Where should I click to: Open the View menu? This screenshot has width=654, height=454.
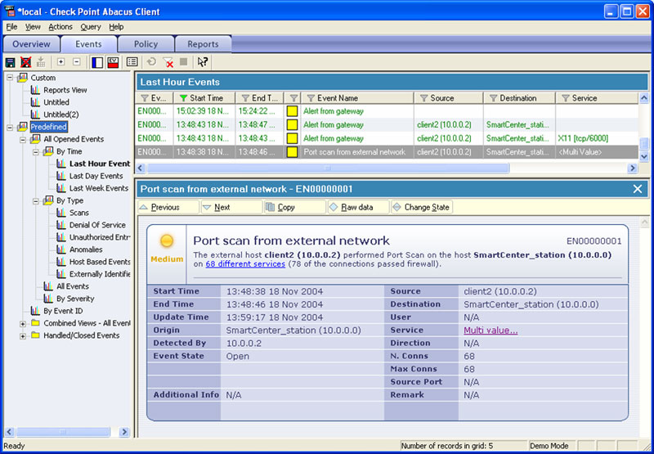33,27
